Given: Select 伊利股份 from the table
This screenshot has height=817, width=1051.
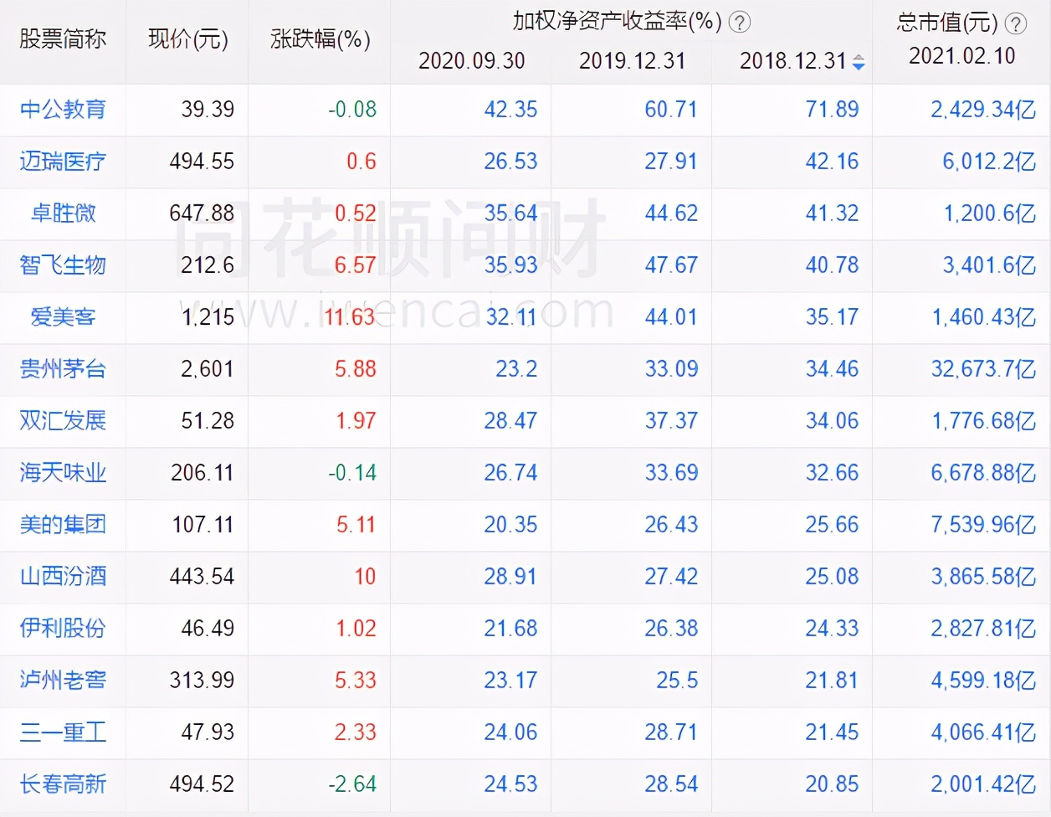Looking at the screenshot, I should pyautogui.click(x=61, y=629).
